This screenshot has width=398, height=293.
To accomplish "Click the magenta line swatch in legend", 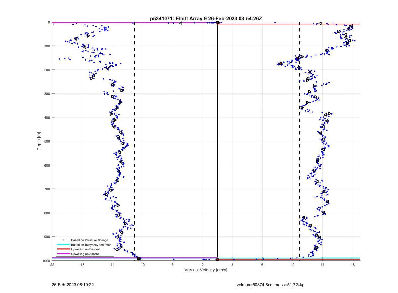I will point(63,254).
